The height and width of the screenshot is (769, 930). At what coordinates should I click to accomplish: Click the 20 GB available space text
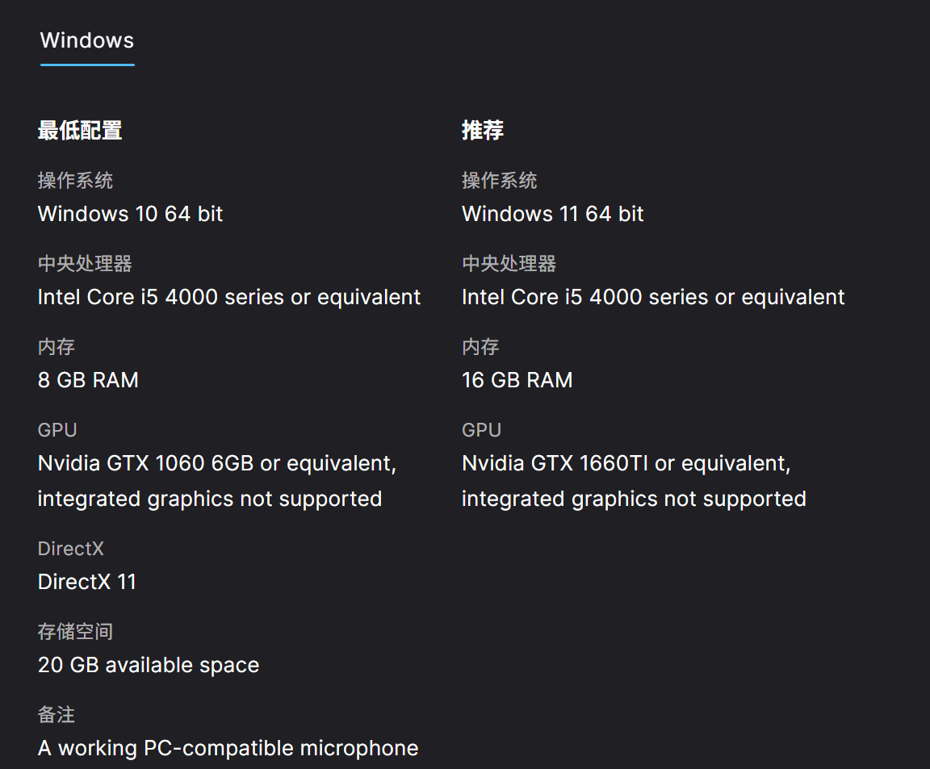(x=149, y=665)
